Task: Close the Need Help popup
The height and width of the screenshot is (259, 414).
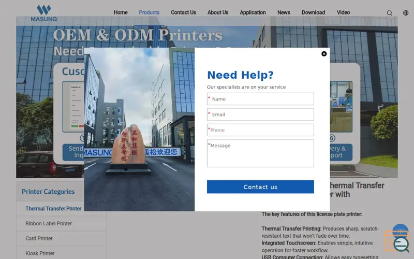Action: pos(324,54)
